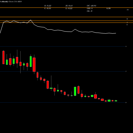Click the 'OH: S' readout
Viewport: 133px width, 133px height.
tap(90, 9)
